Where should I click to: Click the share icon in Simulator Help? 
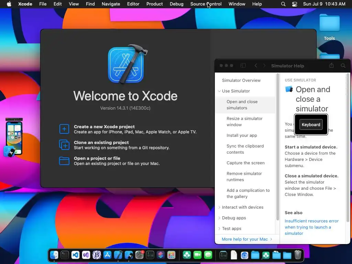pyautogui.click(x=331, y=65)
